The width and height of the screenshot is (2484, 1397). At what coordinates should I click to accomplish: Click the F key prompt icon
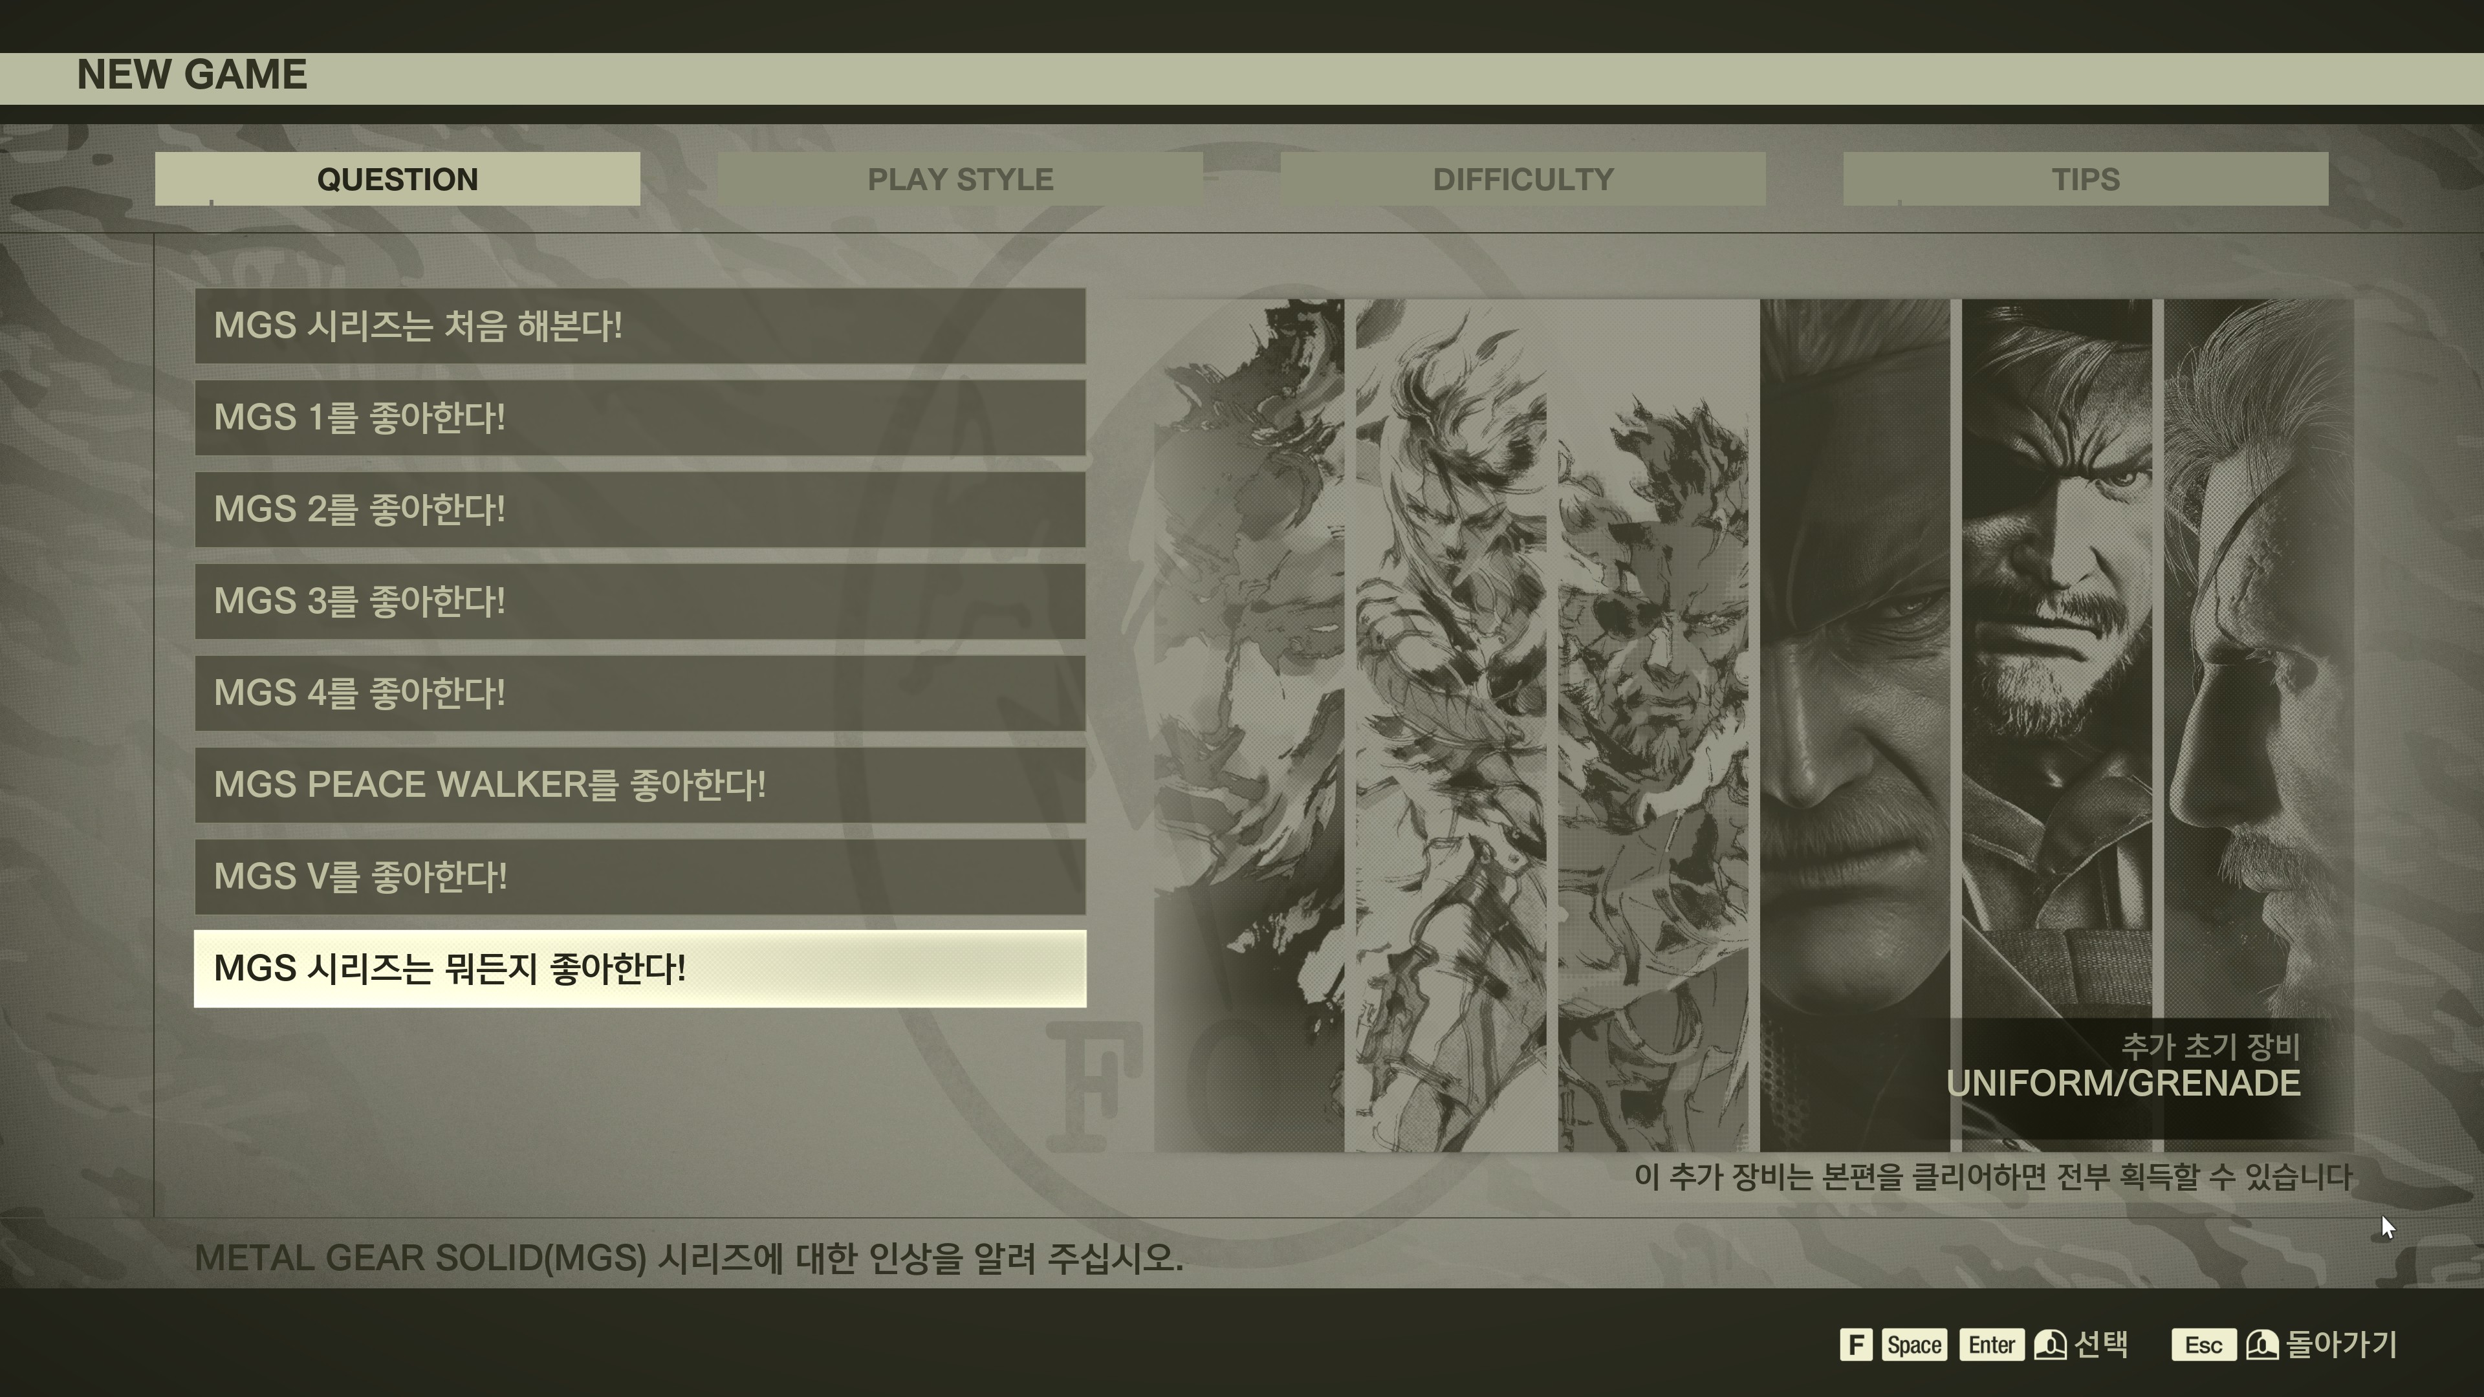click(x=1857, y=1345)
